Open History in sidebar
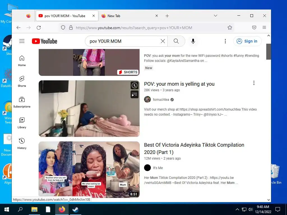Image resolution: width=287 pixels, height=215 pixels. (x=22, y=144)
